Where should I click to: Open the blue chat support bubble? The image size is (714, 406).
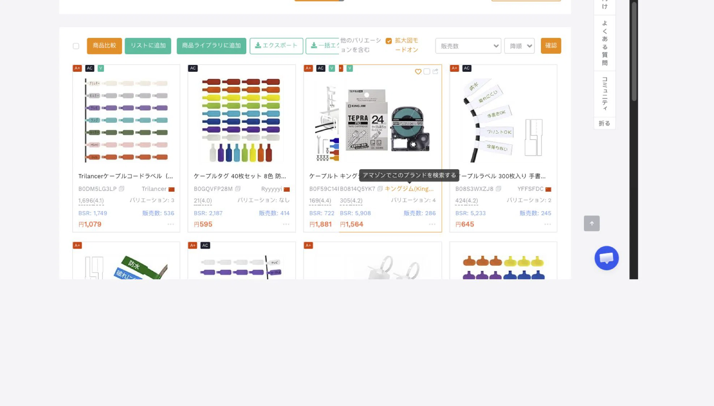click(x=607, y=258)
